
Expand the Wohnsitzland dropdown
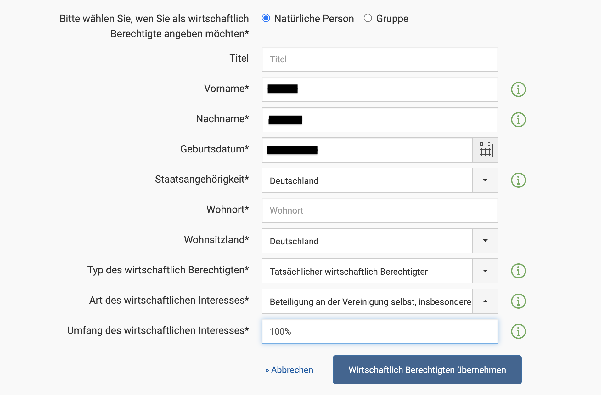(485, 241)
